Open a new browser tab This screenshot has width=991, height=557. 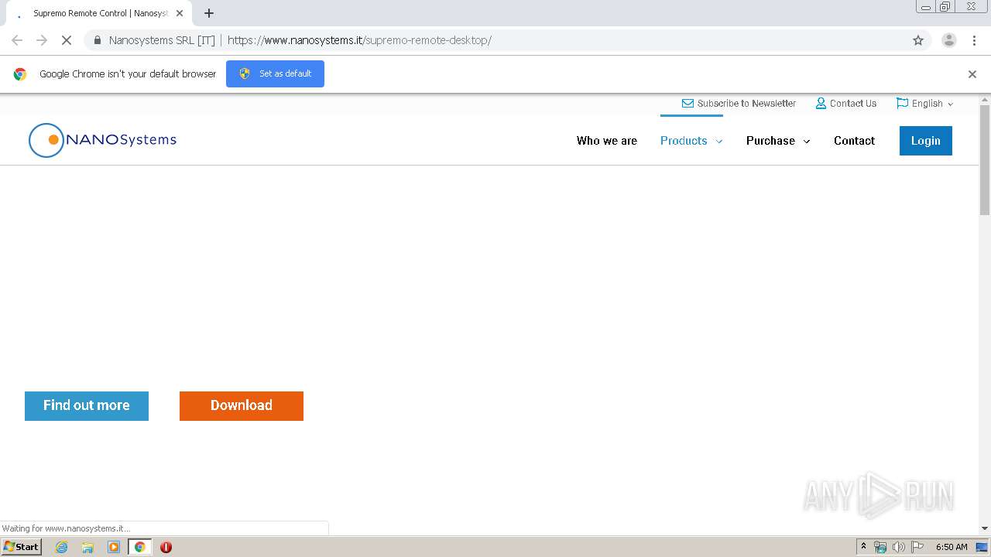click(x=209, y=13)
